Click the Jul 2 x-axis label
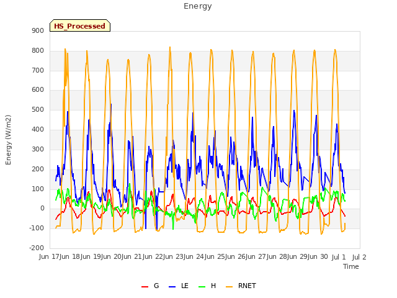397x298 pixels. coord(359,257)
